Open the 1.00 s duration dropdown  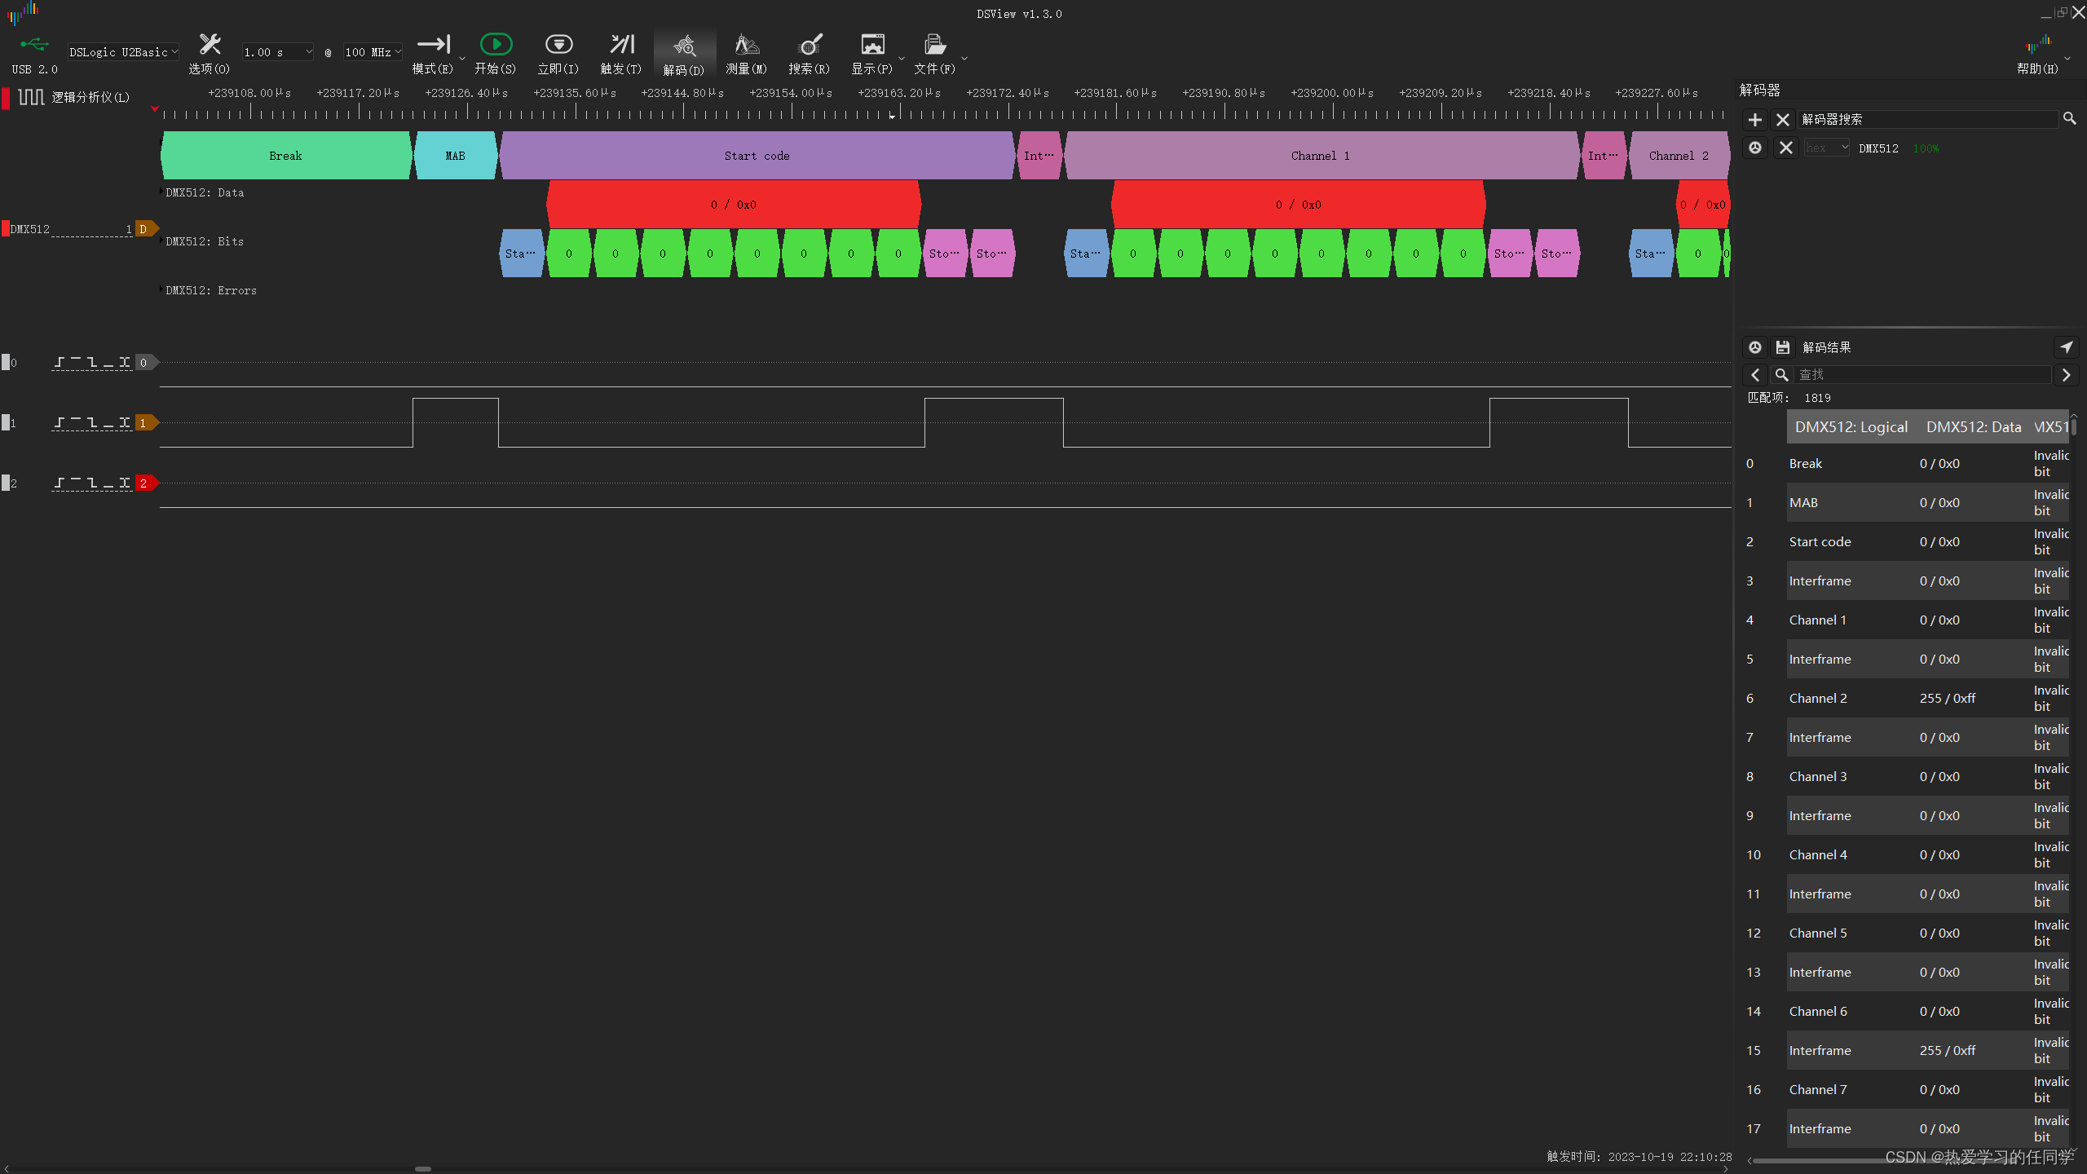277,52
